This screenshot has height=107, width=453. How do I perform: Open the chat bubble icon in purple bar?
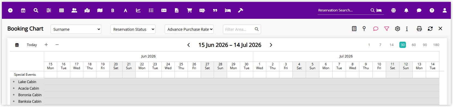(x=419, y=10)
